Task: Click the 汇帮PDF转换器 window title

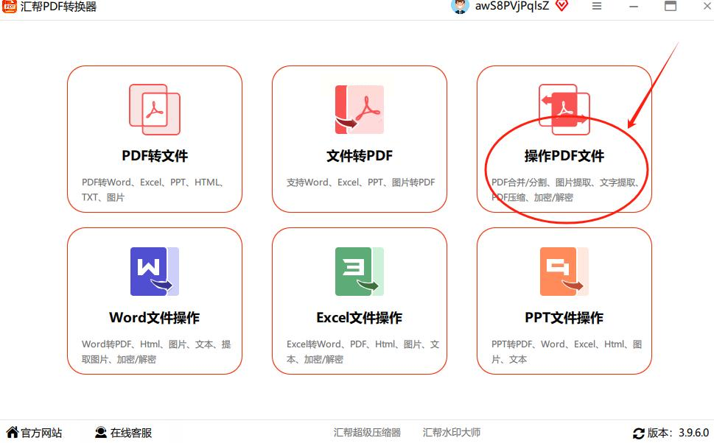Action: [58, 7]
